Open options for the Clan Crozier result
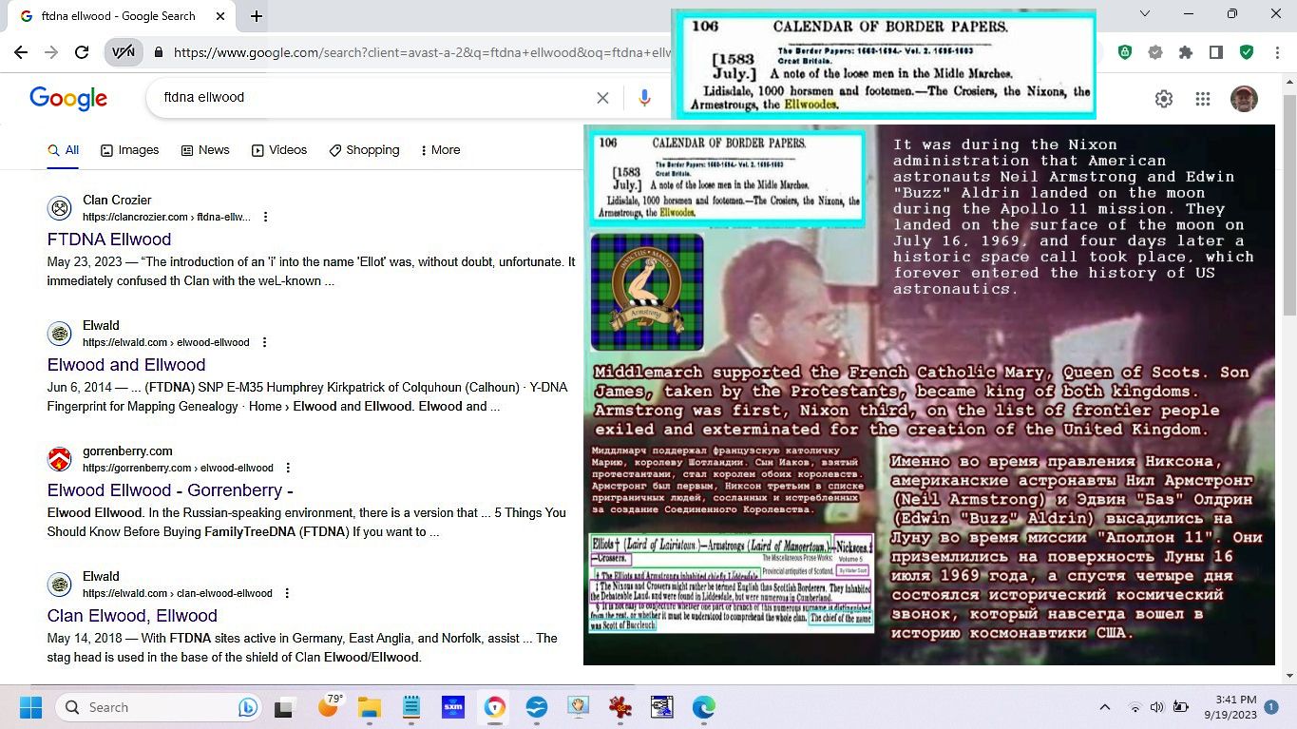This screenshot has width=1297, height=729. tap(265, 217)
